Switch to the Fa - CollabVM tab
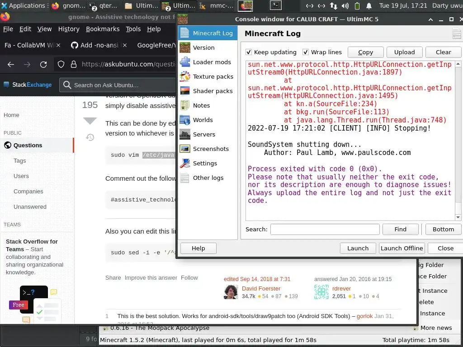 coord(28,45)
